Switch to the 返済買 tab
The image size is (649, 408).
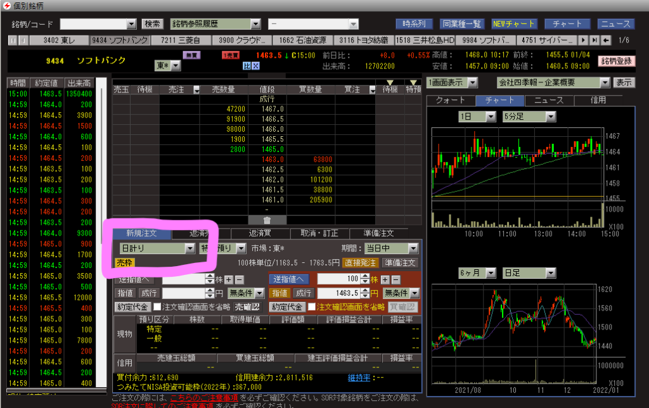(x=259, y=233)
